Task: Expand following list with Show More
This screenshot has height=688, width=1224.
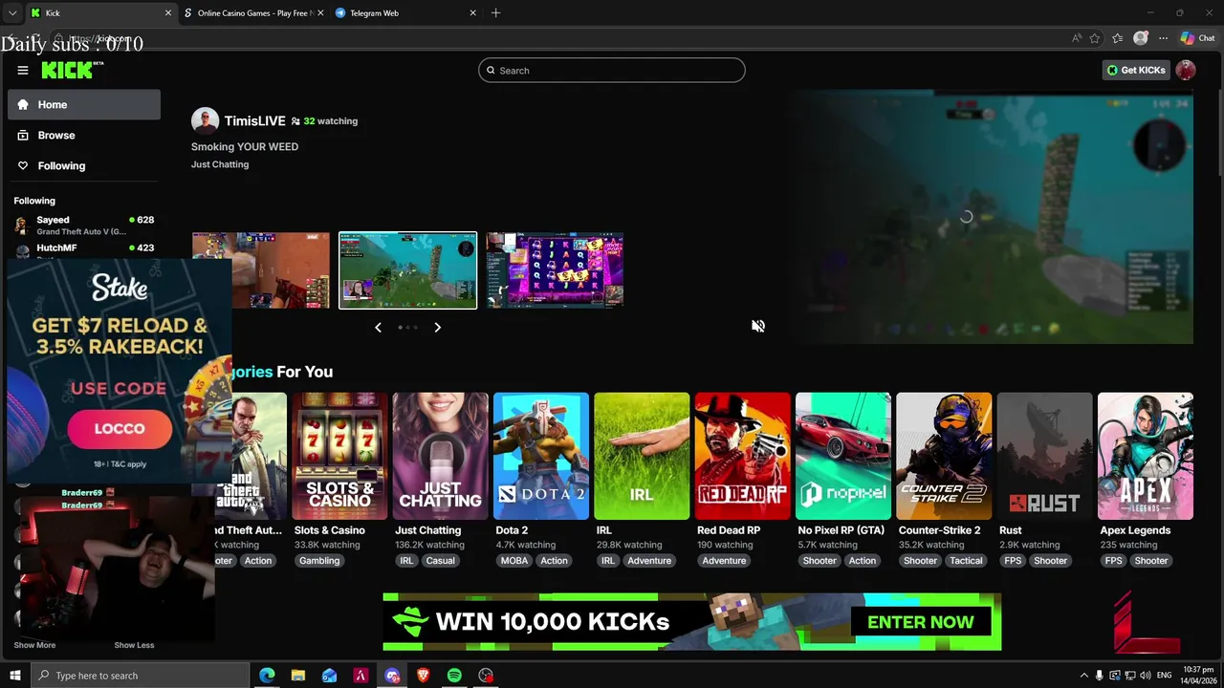Action: [34, 645]
